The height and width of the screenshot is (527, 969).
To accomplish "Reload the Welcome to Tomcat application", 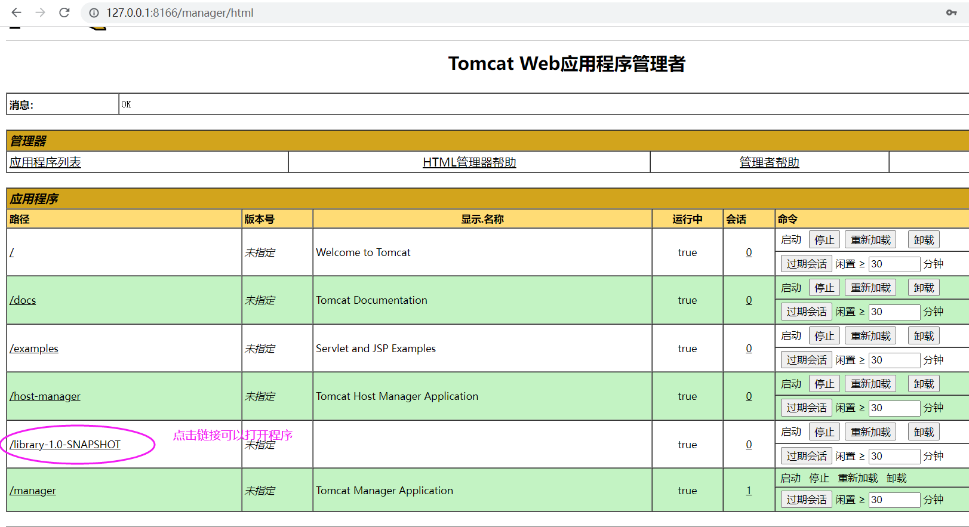I will 870,240.
